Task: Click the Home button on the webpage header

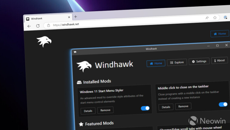Action: click(x=220, y=34)
